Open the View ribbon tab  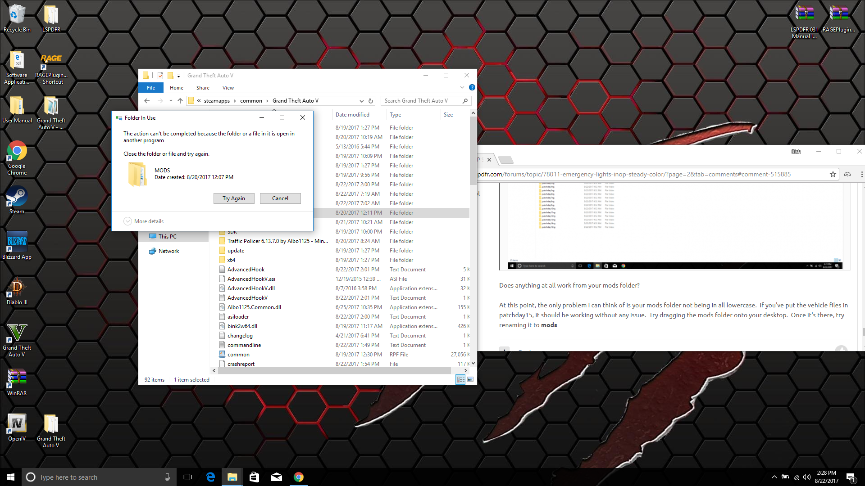tap(228, 88)
